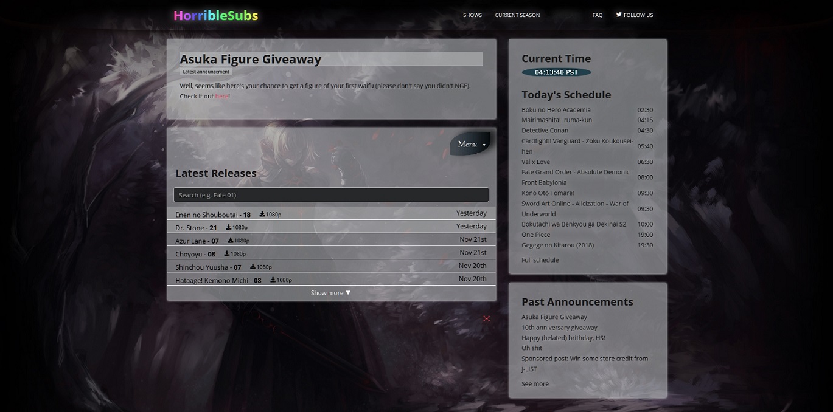Open One Piece in schedule
The image size is (833, 412).
(535, 235)
